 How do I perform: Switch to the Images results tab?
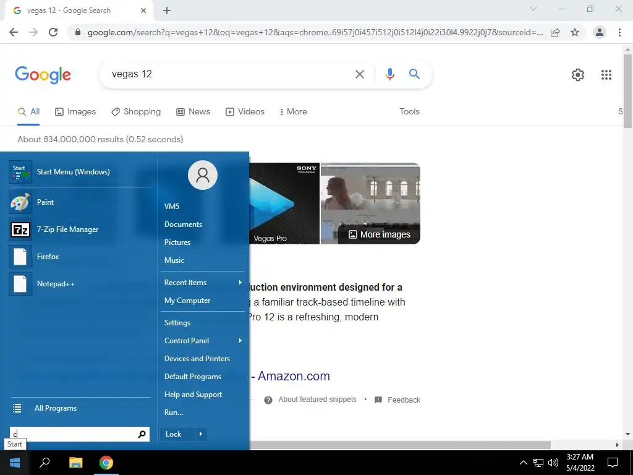tap(75, 112)
